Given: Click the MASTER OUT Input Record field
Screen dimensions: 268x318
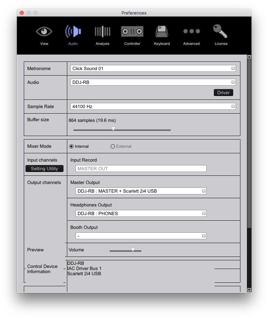Looking at the screenshot, I should click(141, 168).
